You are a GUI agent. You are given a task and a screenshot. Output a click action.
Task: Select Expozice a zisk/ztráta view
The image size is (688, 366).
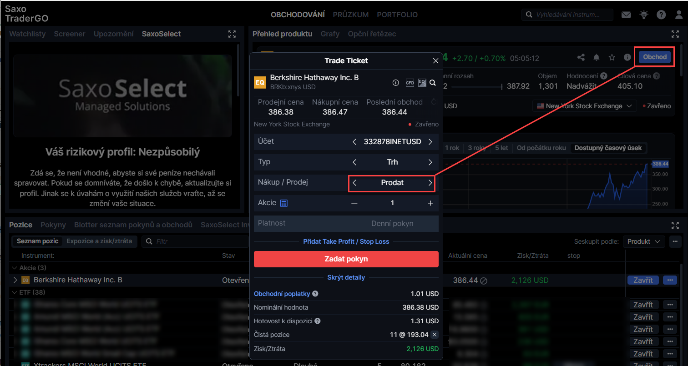point(99,241)
